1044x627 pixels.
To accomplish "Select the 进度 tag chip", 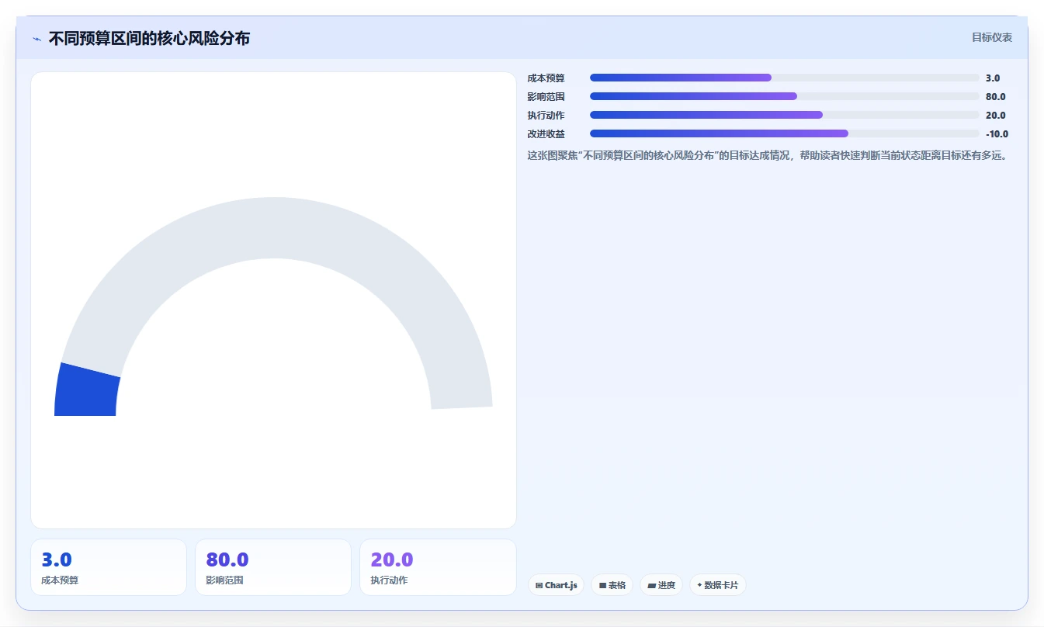I will [661, 585].
